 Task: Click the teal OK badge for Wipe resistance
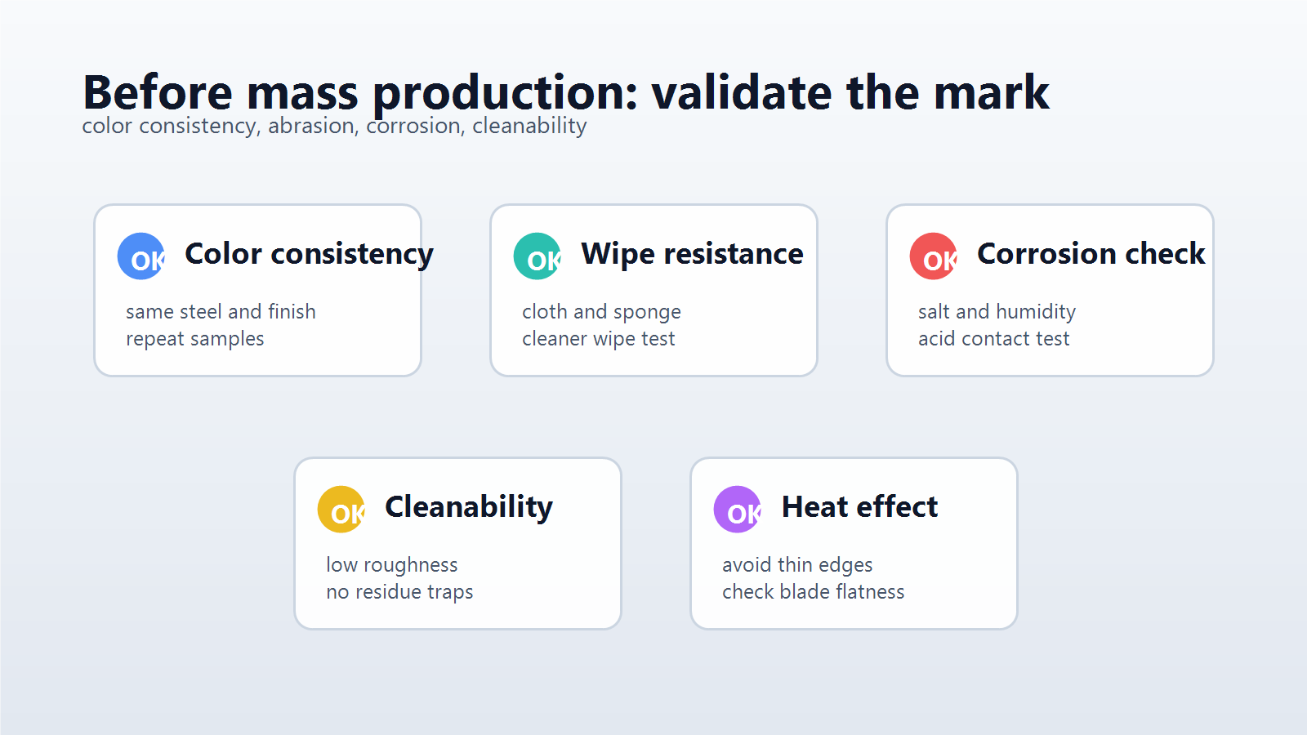point(538,256)
